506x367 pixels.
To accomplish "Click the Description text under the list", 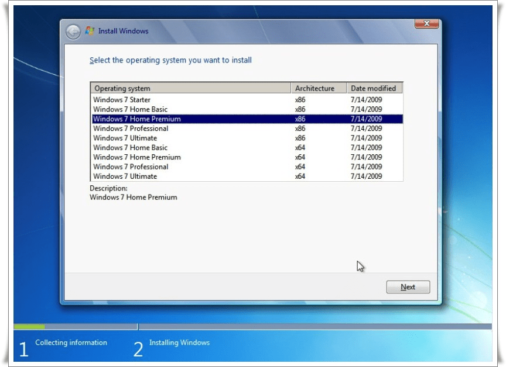I will 133,198.
